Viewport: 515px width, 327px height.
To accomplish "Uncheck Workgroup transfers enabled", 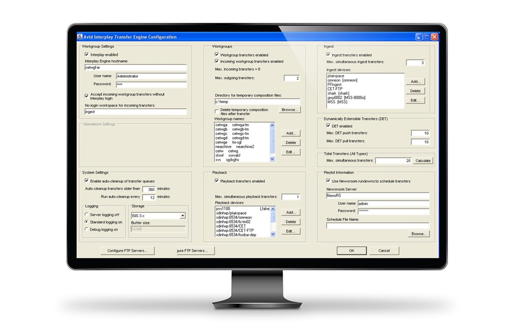I will pyautogui.click(x=216, y=55).
